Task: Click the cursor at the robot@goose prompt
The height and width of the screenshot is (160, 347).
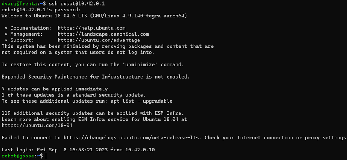Action: [x=46, y=156]
